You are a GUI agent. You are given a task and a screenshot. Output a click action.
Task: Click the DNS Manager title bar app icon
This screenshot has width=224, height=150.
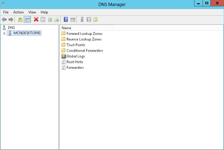[3, 4]
